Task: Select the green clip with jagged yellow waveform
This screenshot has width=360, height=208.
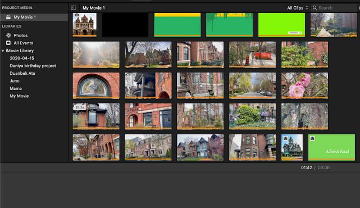Action: pyautogui.click(x=229, y=25)
